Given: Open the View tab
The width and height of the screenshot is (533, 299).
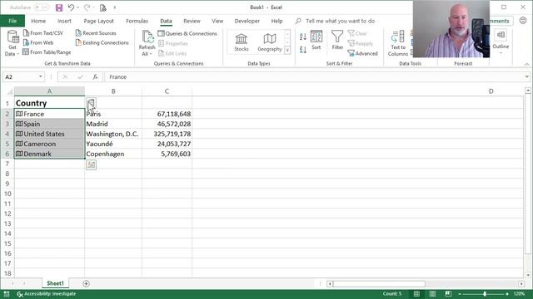Looking at the screenshot, I should pos(217,21).
